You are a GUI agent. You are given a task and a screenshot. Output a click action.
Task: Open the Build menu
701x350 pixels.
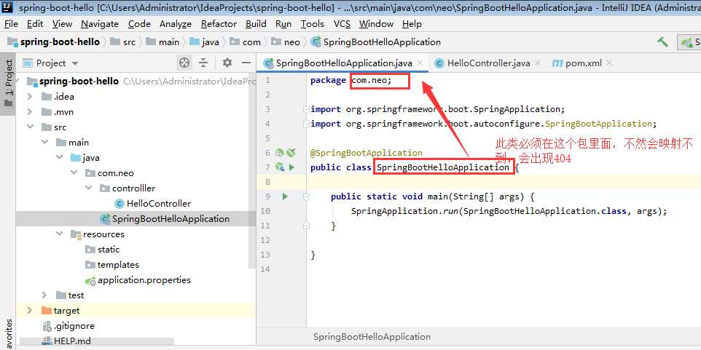click(x=256, y=24)
